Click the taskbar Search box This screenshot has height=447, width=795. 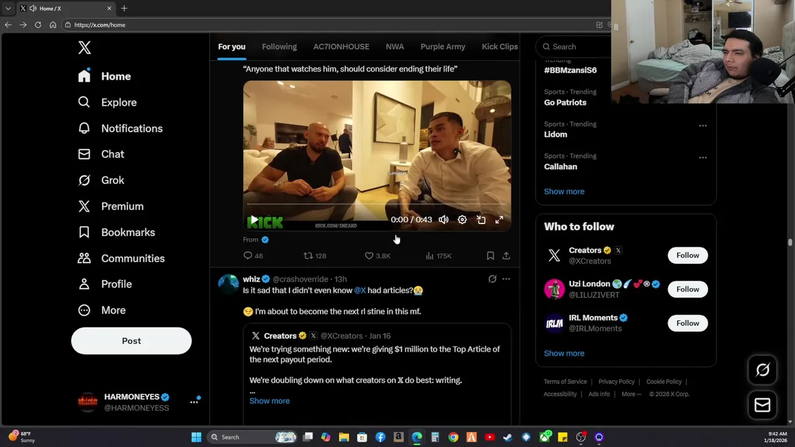pyautogui.click(x=252, y=437)
